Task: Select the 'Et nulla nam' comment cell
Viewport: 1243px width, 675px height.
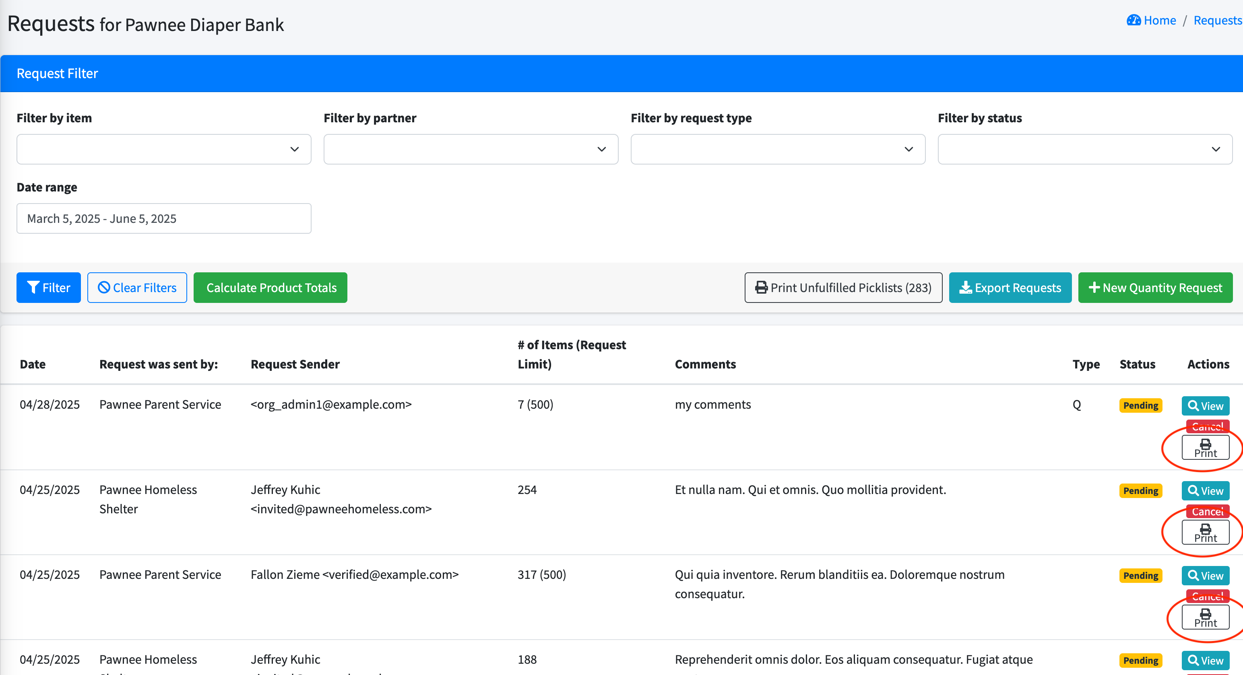Action: (x=810, y=490)
